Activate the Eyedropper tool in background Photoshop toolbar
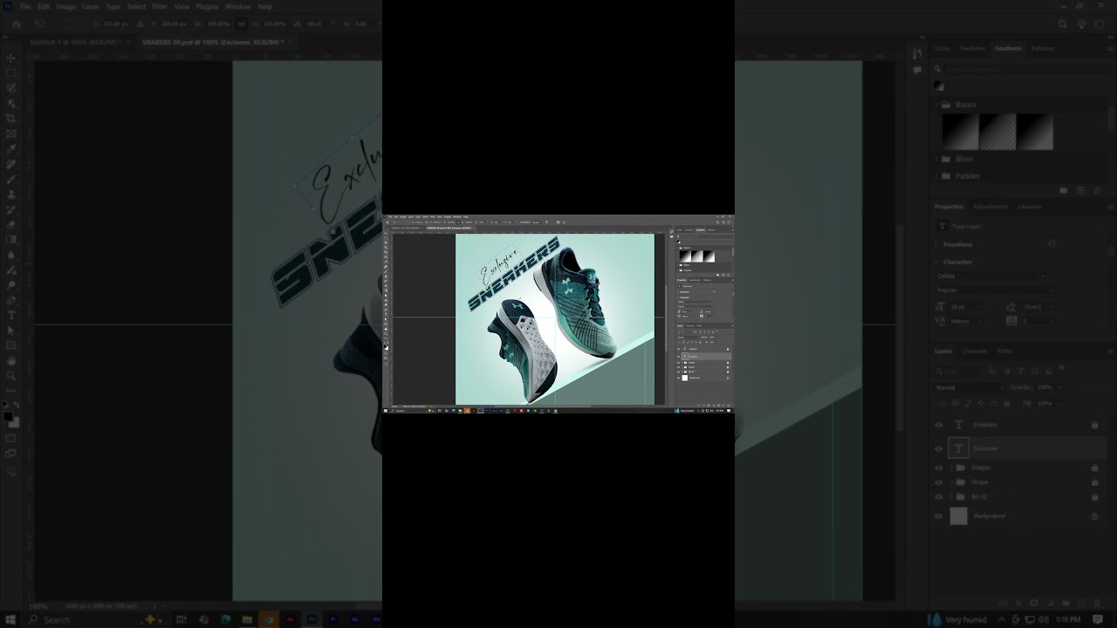Image resolution: width=1117 pixels, height=628 pixels. [11, 149]
